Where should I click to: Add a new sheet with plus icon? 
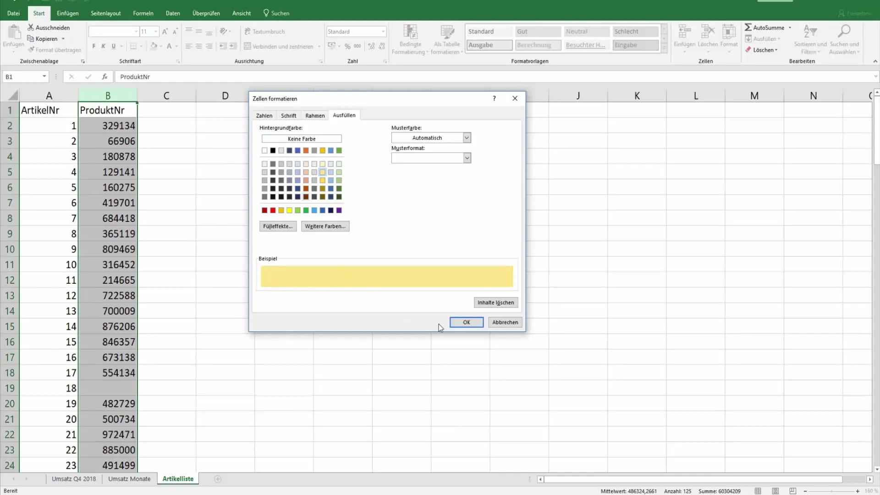point(218,479)
